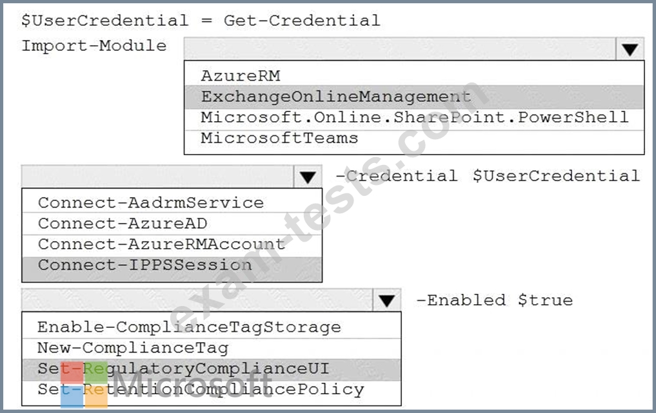656x413 pixels.
Task: Click the compliance cmdlet selection field
Action: (197, 300)
